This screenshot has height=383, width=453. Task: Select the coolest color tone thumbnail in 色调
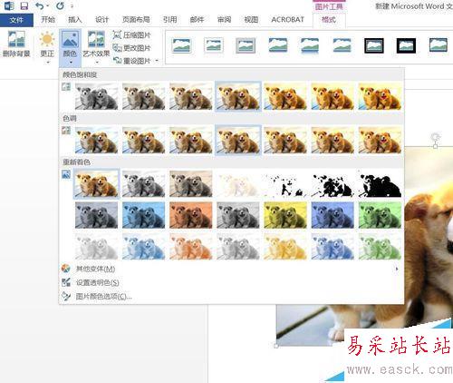(96, 140)
